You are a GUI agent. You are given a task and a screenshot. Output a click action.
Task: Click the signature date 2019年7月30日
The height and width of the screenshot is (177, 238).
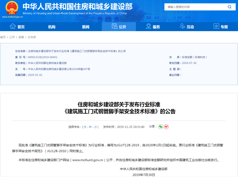[144, 175]
